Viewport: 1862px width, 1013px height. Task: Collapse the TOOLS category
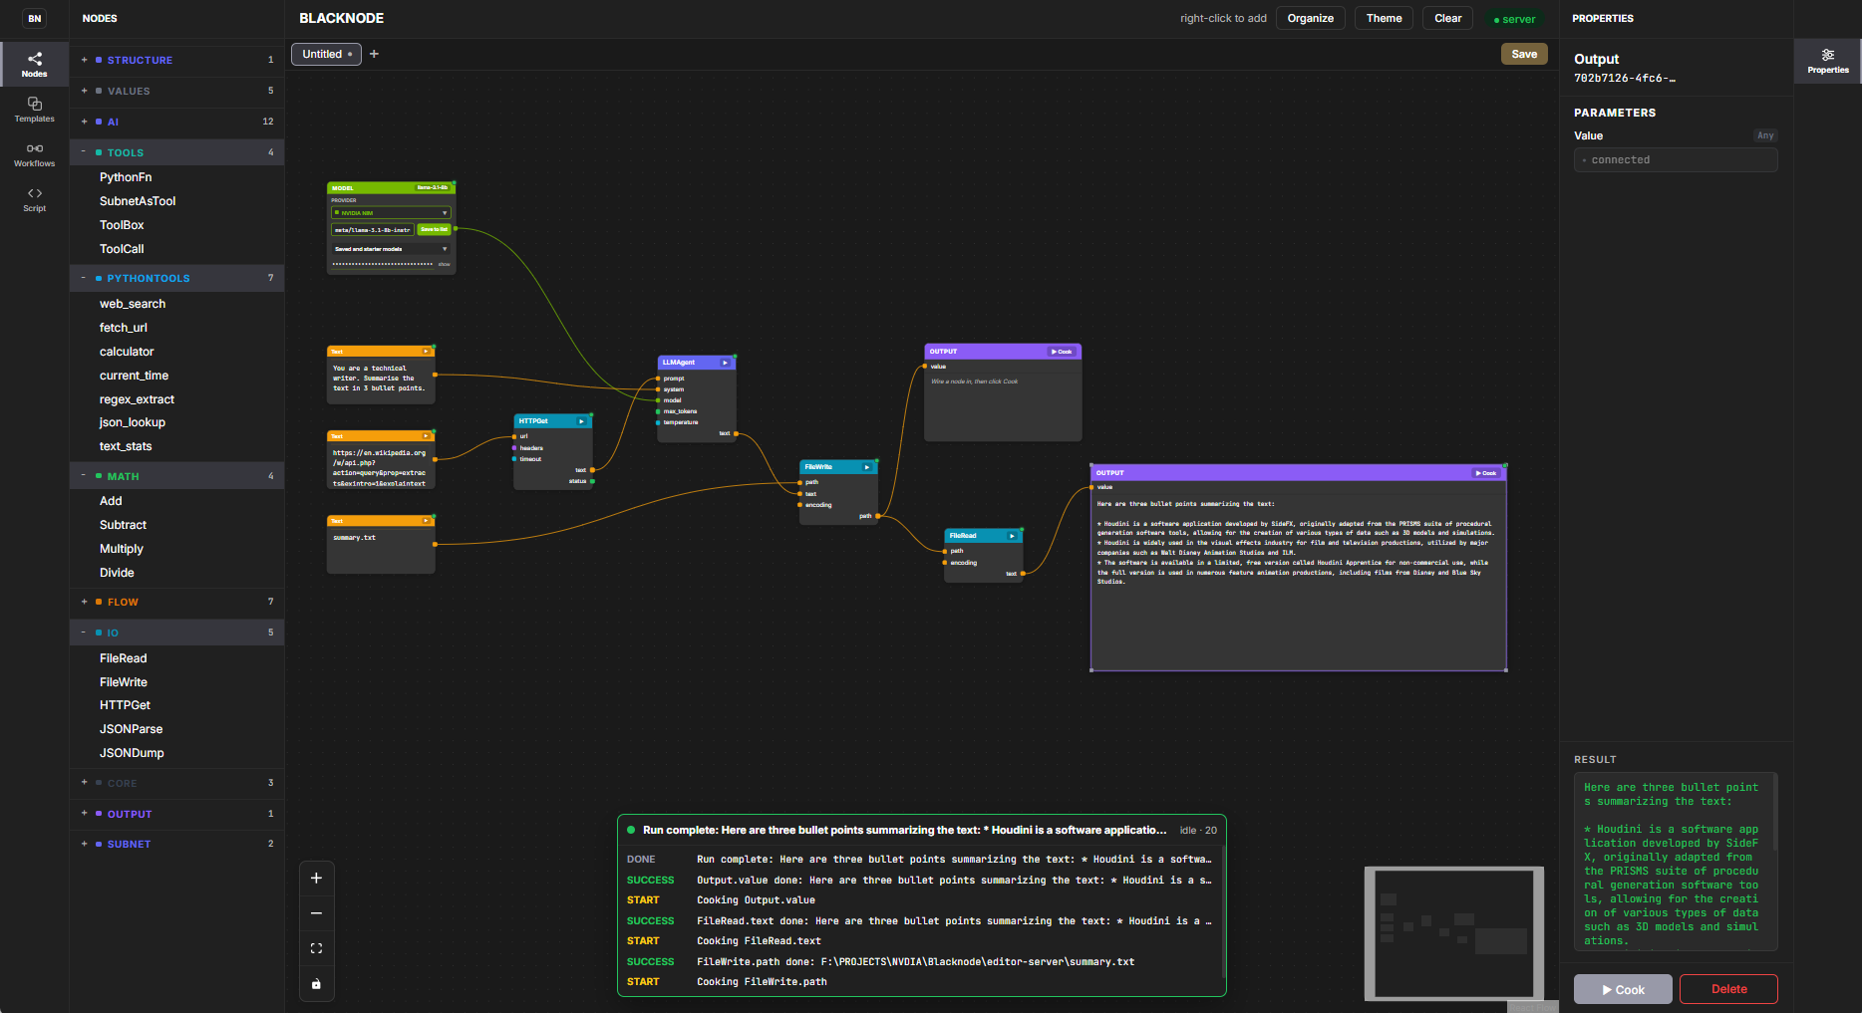click(176, 152)
